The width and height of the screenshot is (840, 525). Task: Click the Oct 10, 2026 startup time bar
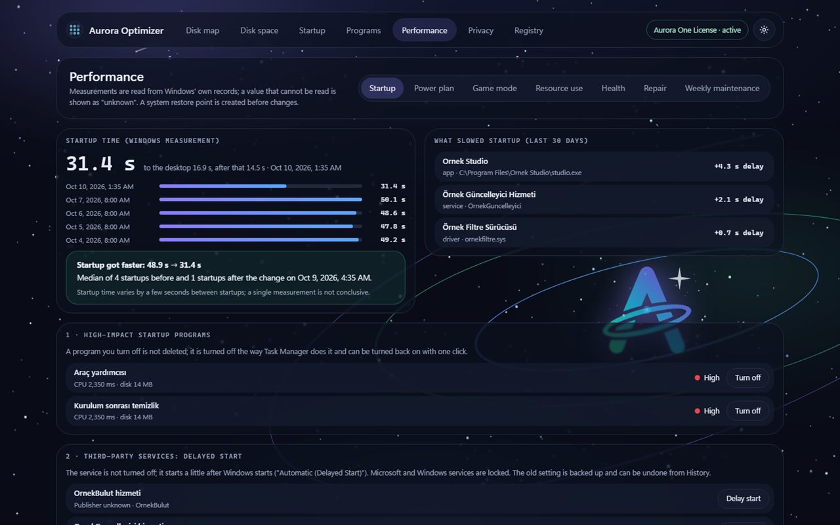coord(261,186)
